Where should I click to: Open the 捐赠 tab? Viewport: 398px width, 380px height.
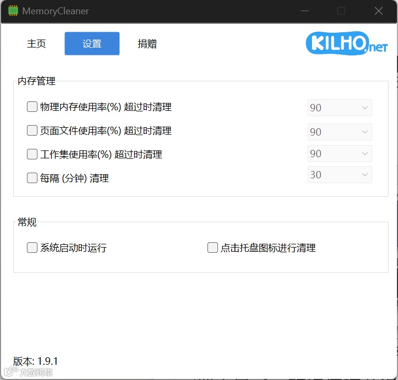pyautogui.click(x=147, y=44)
